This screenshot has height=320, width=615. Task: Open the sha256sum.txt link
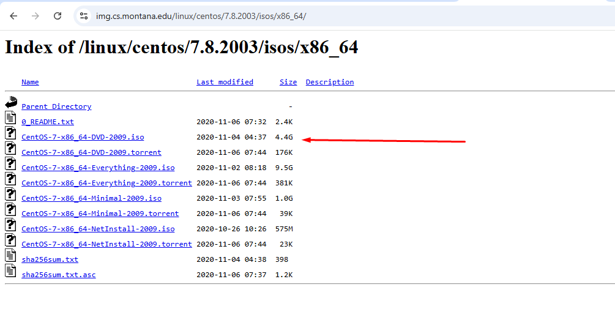pos(50,259)
